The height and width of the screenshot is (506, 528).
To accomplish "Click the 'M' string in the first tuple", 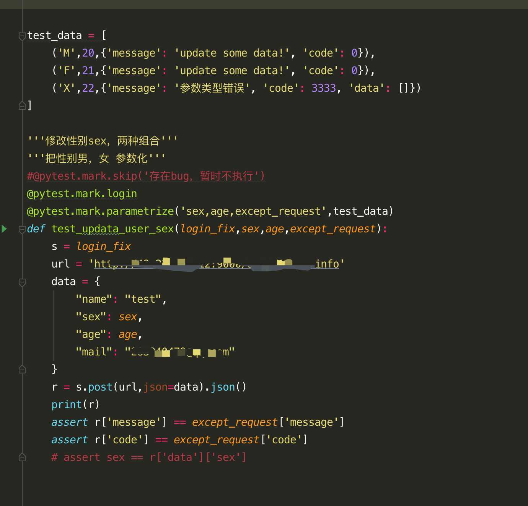I will pos(67,53).
